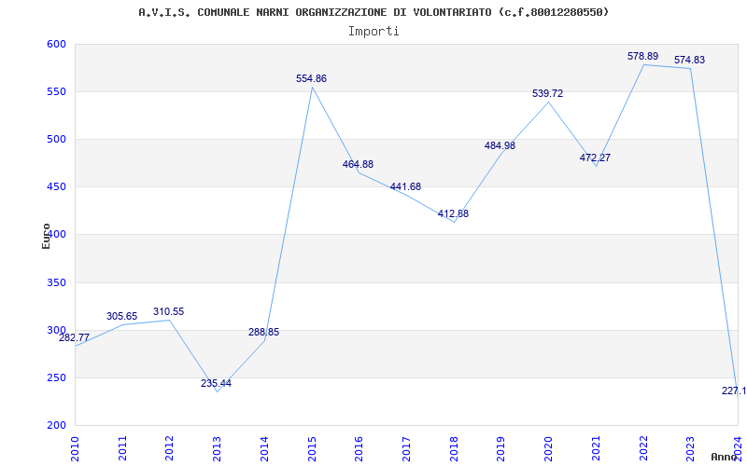Select the 2011 x-axis year
The width and height of the screenshot is (747, 466).
tap(122, 448)
